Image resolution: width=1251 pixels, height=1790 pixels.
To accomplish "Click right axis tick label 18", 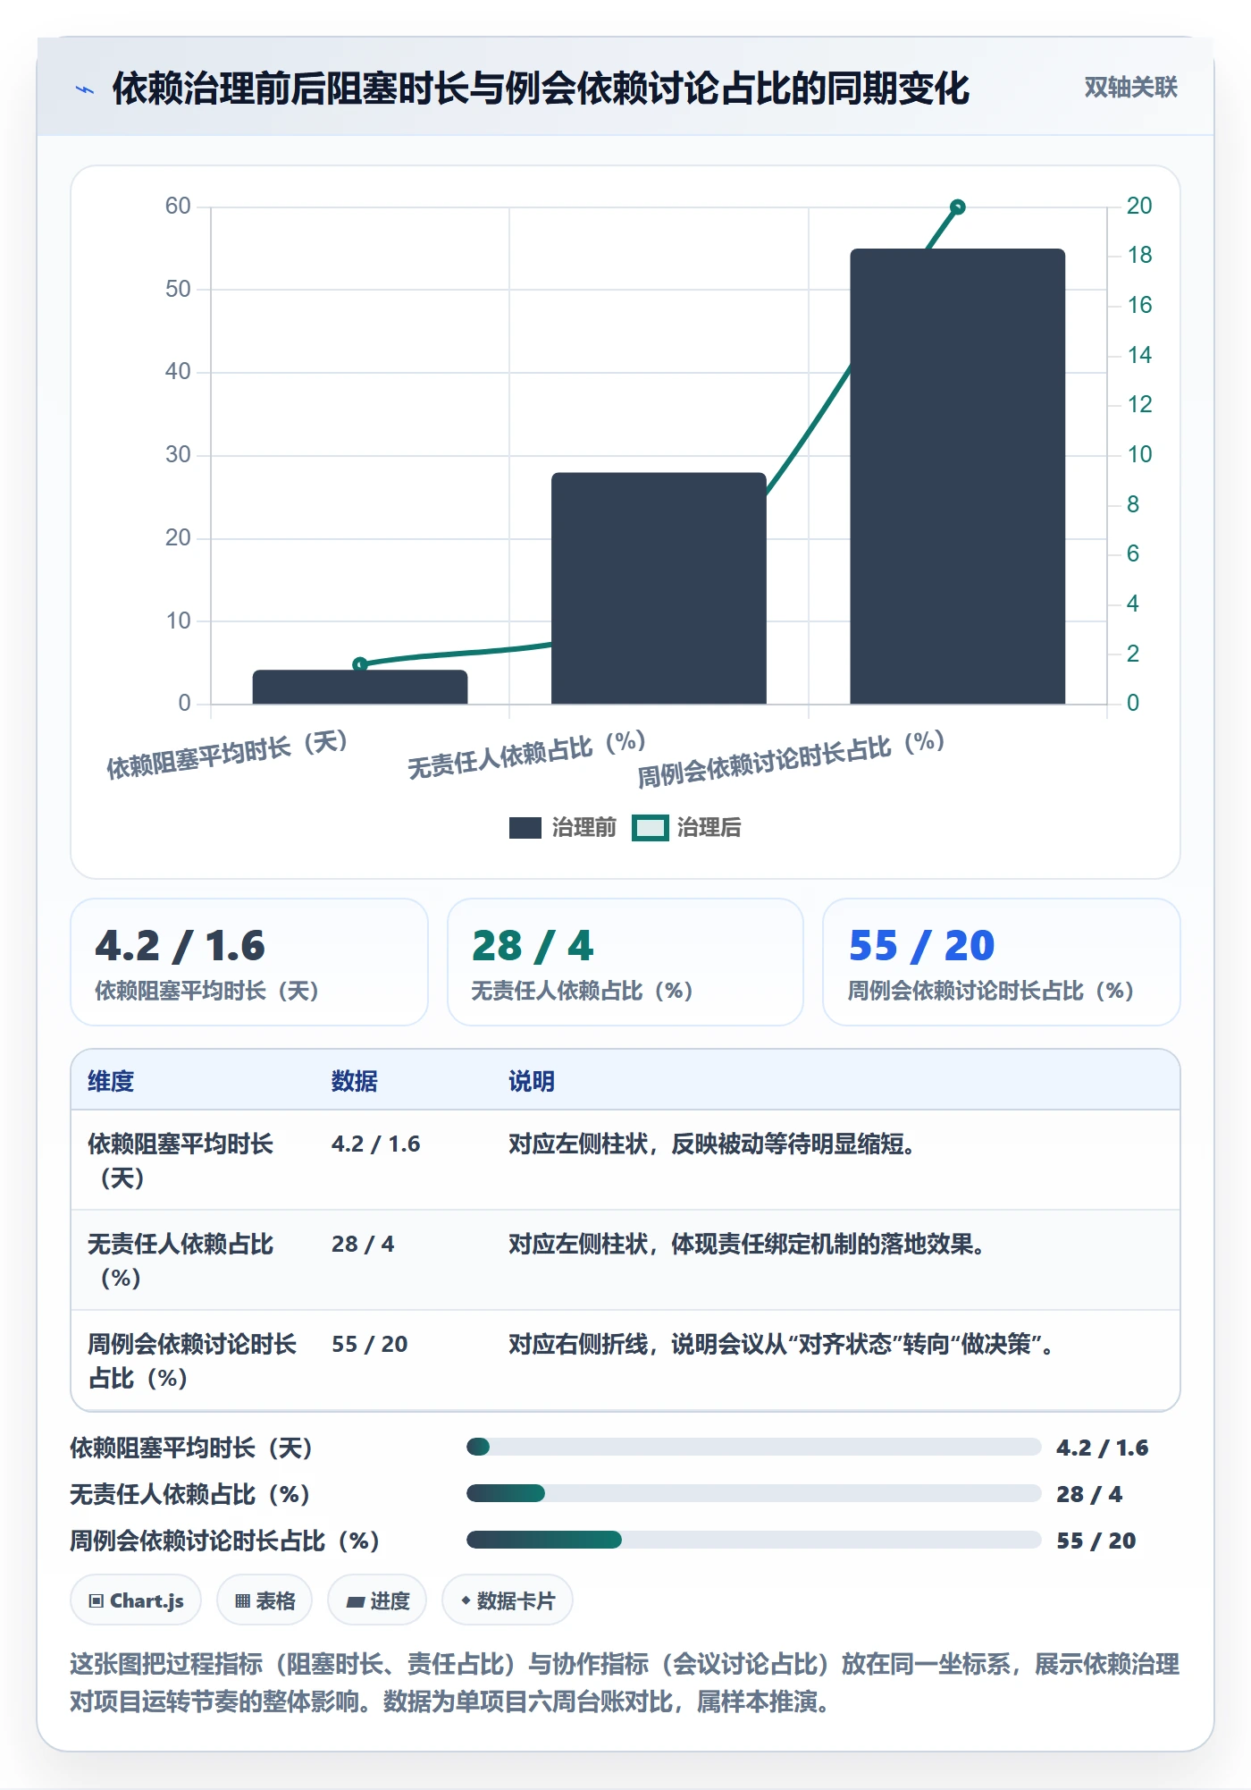I will pos(1139,256).
